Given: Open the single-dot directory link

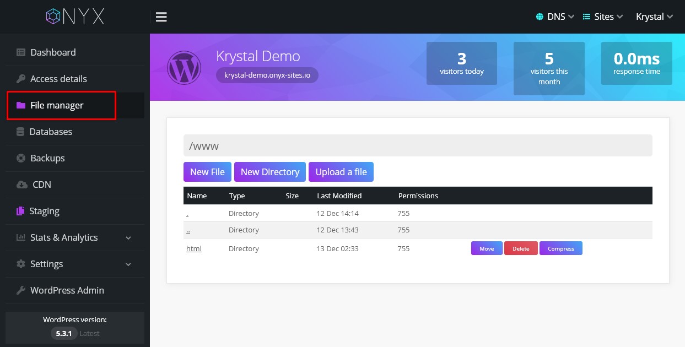Looking at the screenshot, I should 187,213.
